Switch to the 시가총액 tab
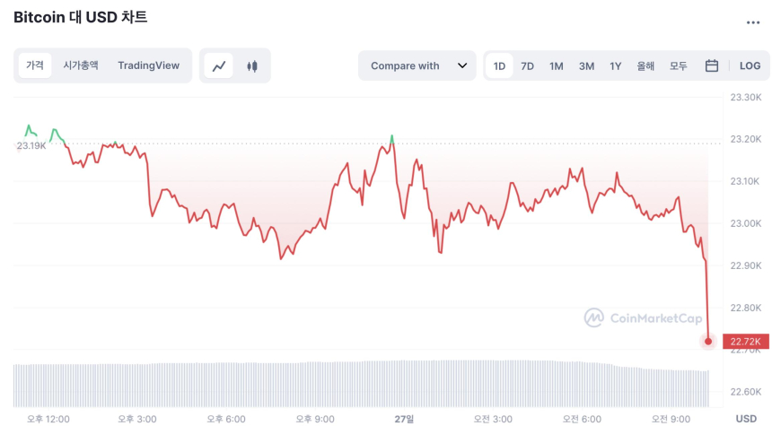The height and width of the screenshot is (426, 772). point(81,65)
